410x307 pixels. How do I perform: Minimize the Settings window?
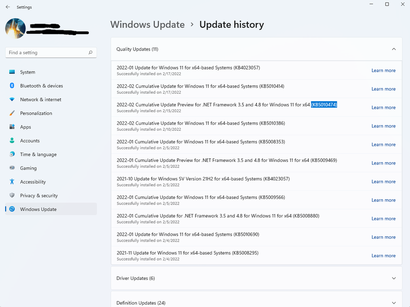point(371,4)
